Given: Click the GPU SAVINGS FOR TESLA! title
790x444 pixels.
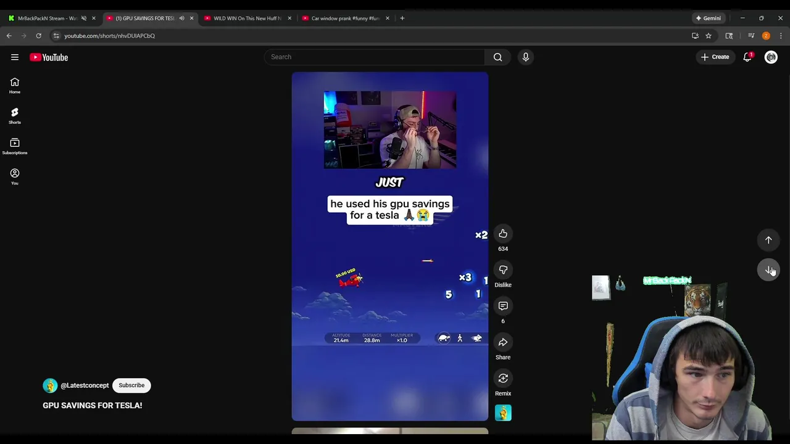Looking at the screenshot, I should [x=93, y=405].
